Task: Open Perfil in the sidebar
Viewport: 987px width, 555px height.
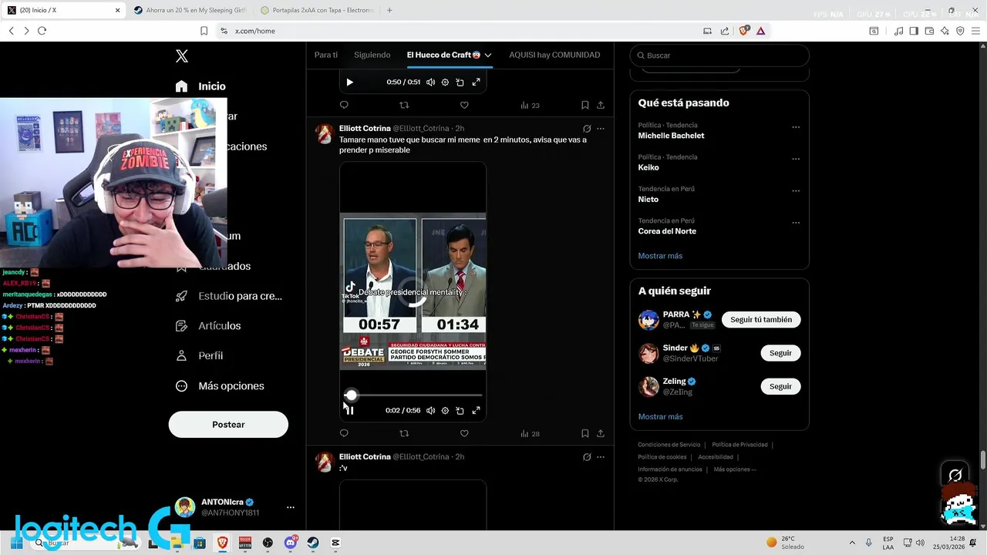Action: coord(199,356)
